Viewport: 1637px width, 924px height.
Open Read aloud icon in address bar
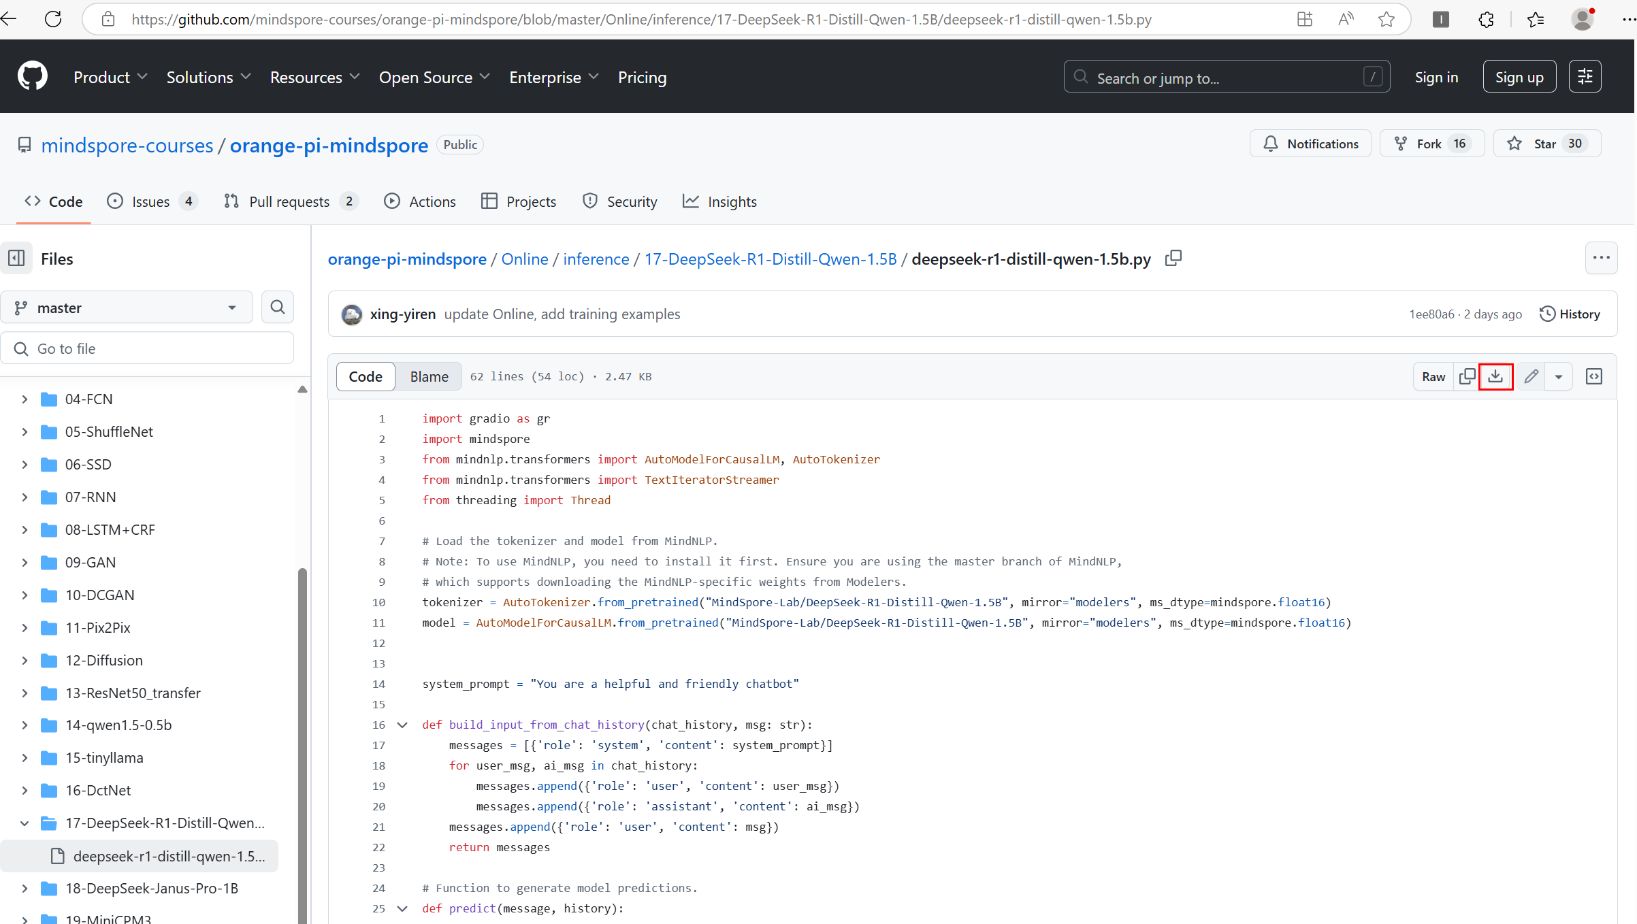(x=1345, y=19)
